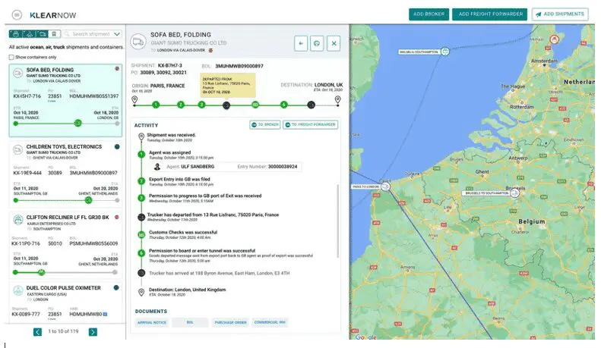Open PURCHASE ORDER document
Viewport: 601px width, 348px height.
click(x=230, y=322)
